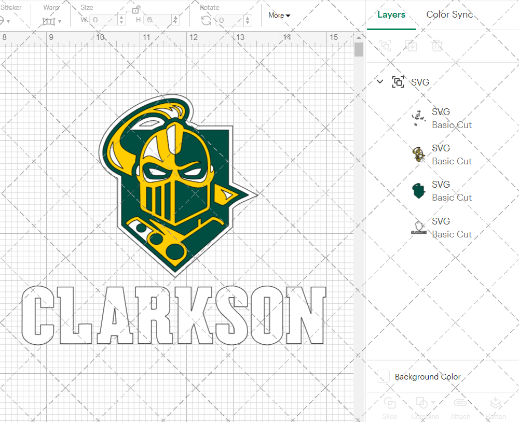Click the auto-size lightning toggle on height field

(x=175, y=20)
